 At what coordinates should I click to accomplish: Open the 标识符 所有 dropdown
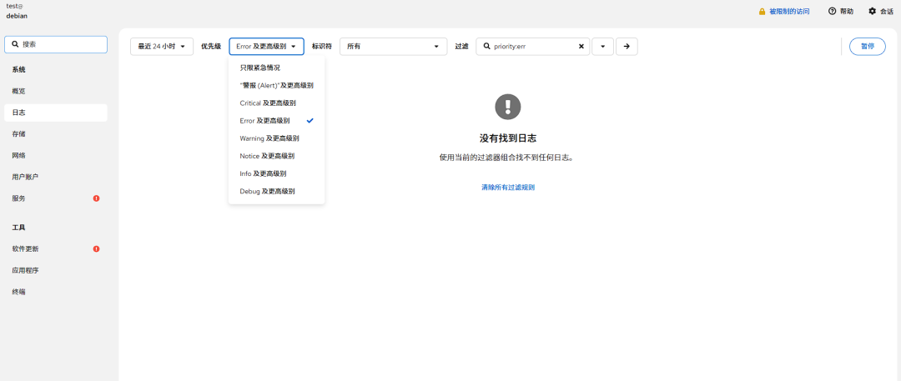[393, 47]
